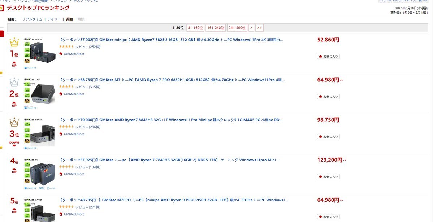433x222 pixels.
Task: Click the single > next page button
Action: tap(251, 28)
